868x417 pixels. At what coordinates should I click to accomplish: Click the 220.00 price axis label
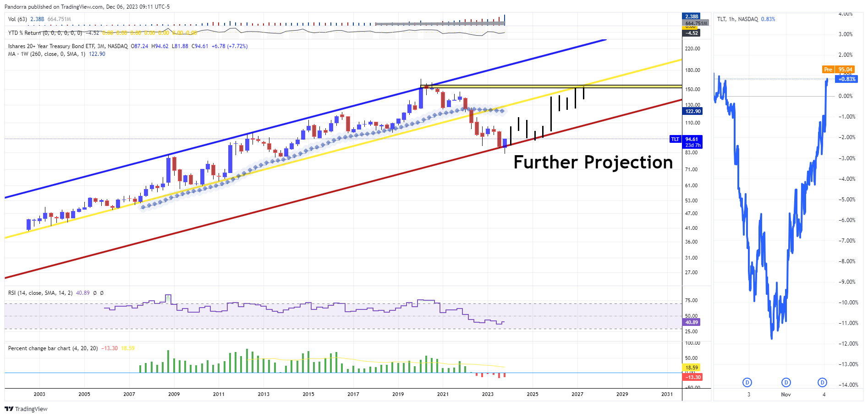pyautogui.click(x=692, y=49)
